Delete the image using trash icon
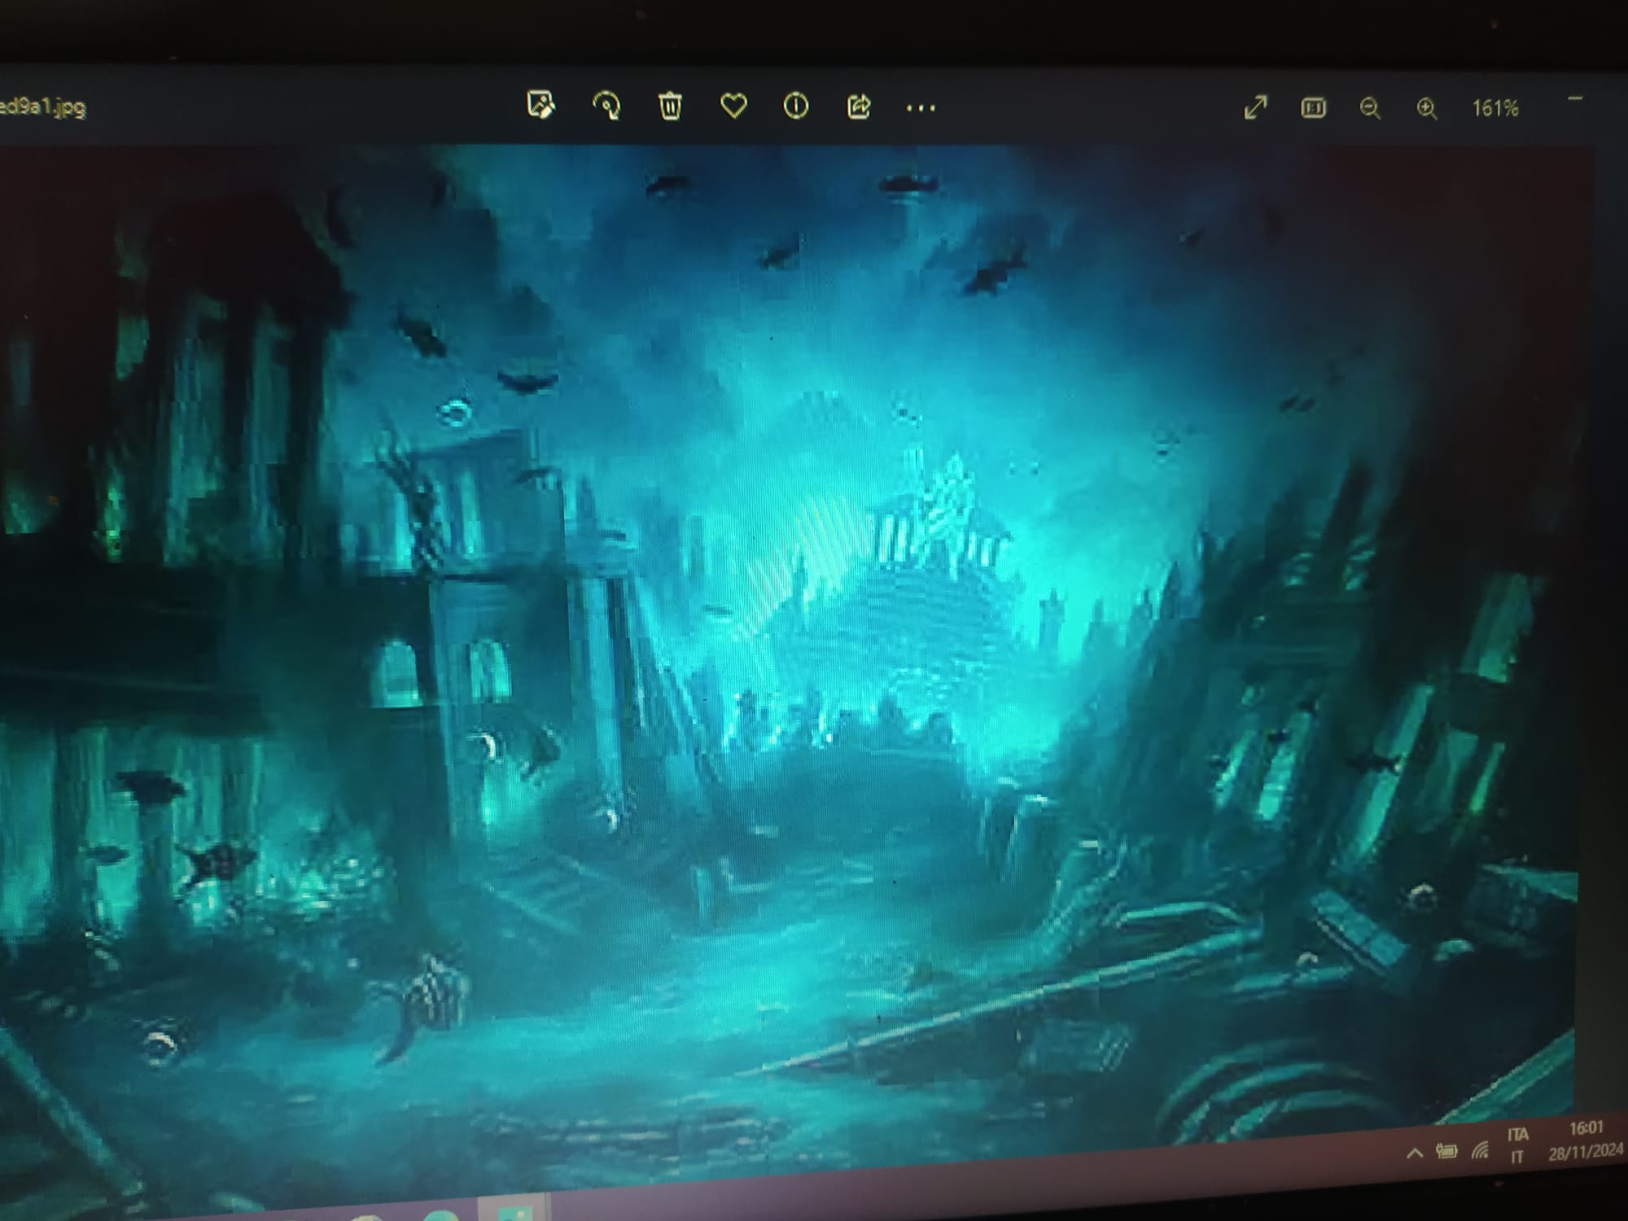The height and width of the screenshot is (1221, 1628). coord(670,106)
